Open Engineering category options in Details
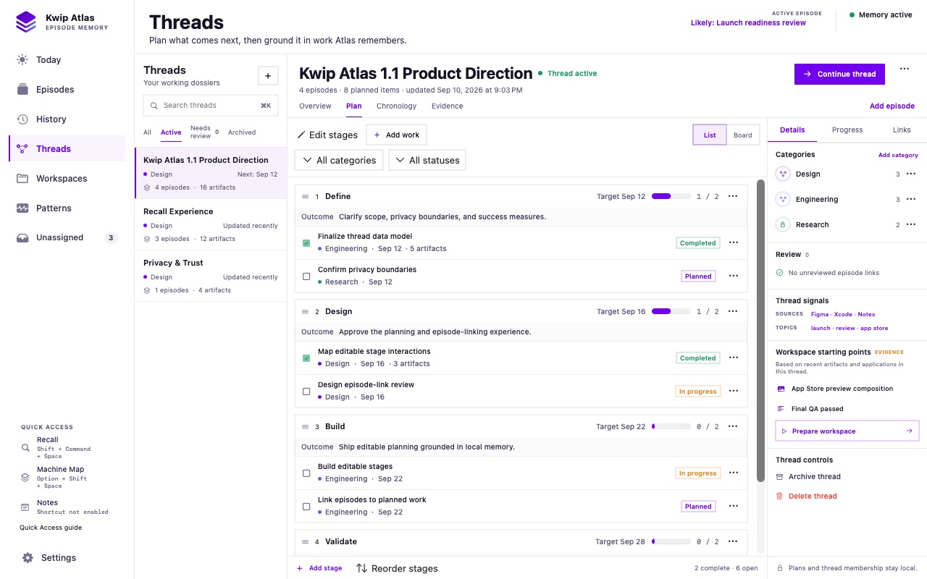Viewport: 927px width, 579px height. pyautogui.click(x=911, y=199)
